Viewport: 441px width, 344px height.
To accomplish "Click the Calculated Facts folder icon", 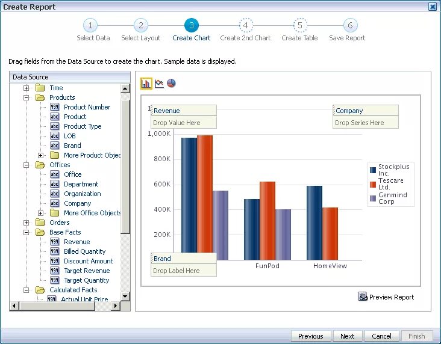I will coord(40,290).
